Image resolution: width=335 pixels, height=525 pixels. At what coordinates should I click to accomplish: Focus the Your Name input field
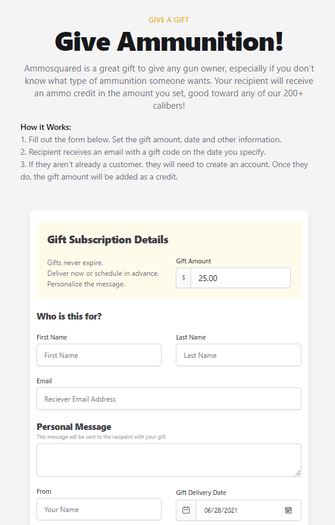point(99,509)
